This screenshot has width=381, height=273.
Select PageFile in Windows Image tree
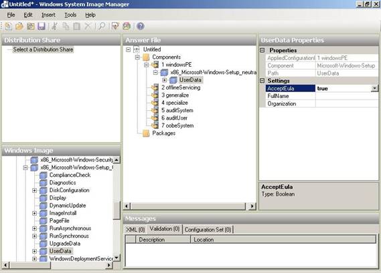point(60,221)
